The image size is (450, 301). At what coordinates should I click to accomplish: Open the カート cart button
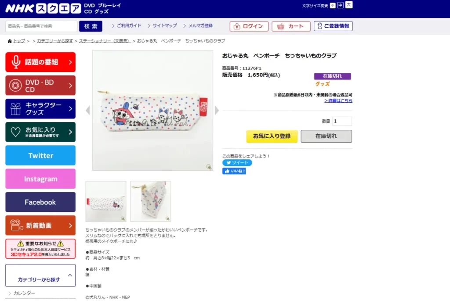(x=291, y=26)
